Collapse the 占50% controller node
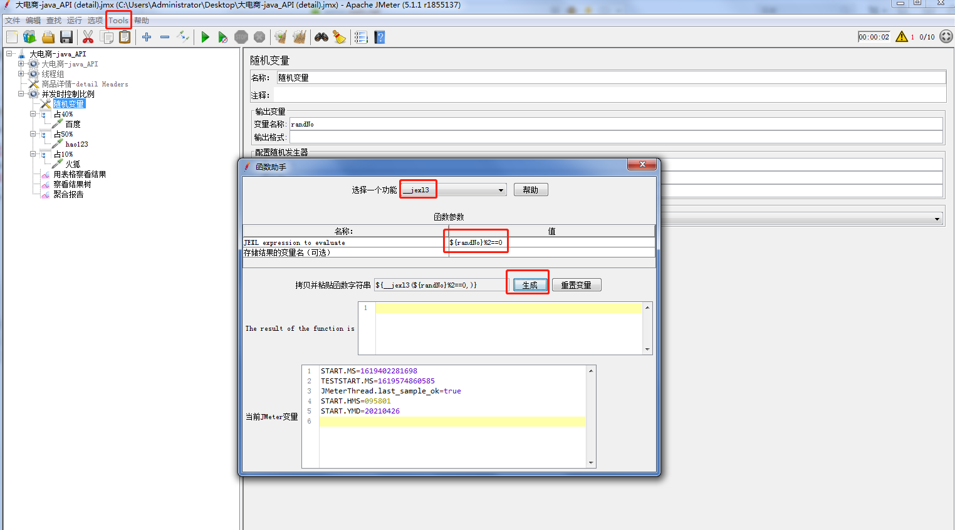 33,134
